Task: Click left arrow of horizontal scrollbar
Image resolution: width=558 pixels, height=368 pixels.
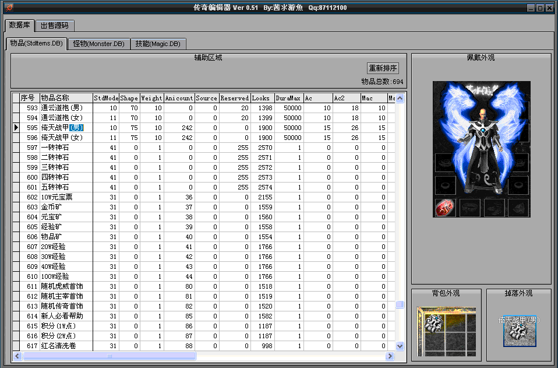Action: point(17,356)
